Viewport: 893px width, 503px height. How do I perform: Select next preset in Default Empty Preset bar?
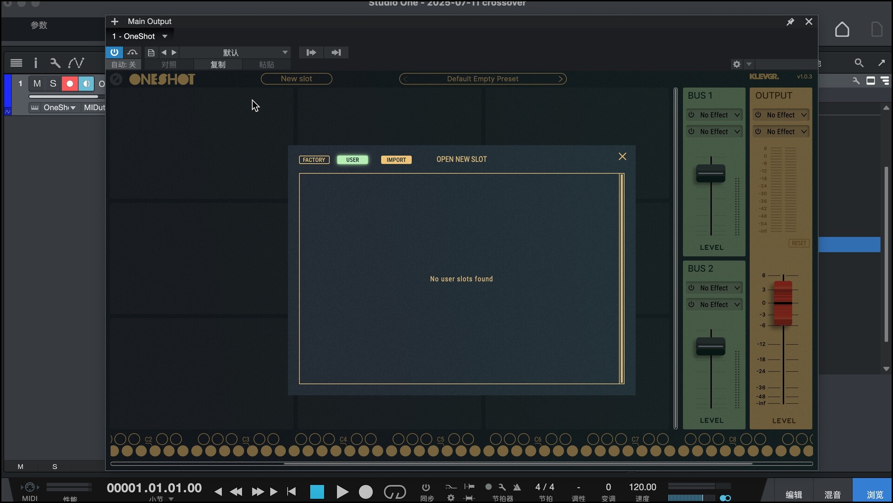[560, 79]
